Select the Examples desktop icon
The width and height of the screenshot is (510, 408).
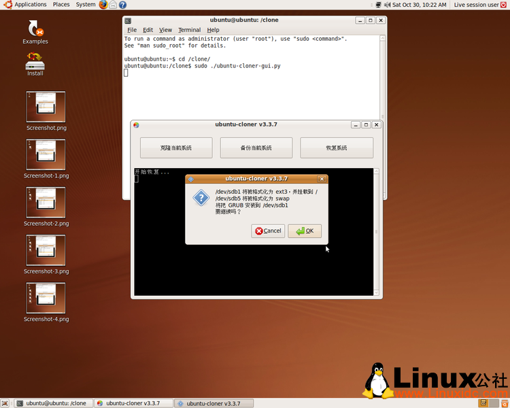point(35,32)
